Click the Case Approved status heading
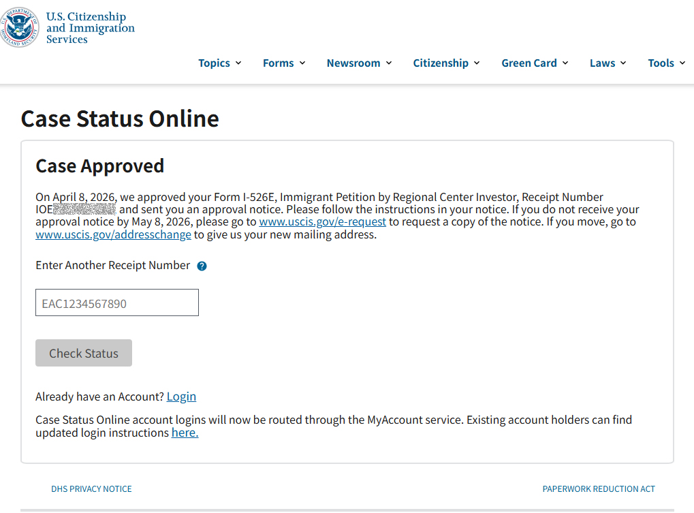Viewport: 694px width, 513px height. pos(100,166)
